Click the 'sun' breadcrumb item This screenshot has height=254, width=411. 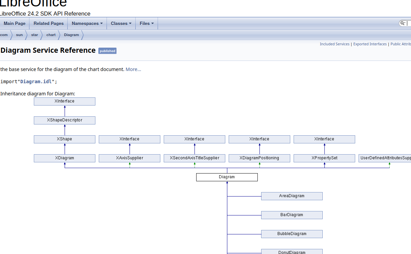click(19, 35)
